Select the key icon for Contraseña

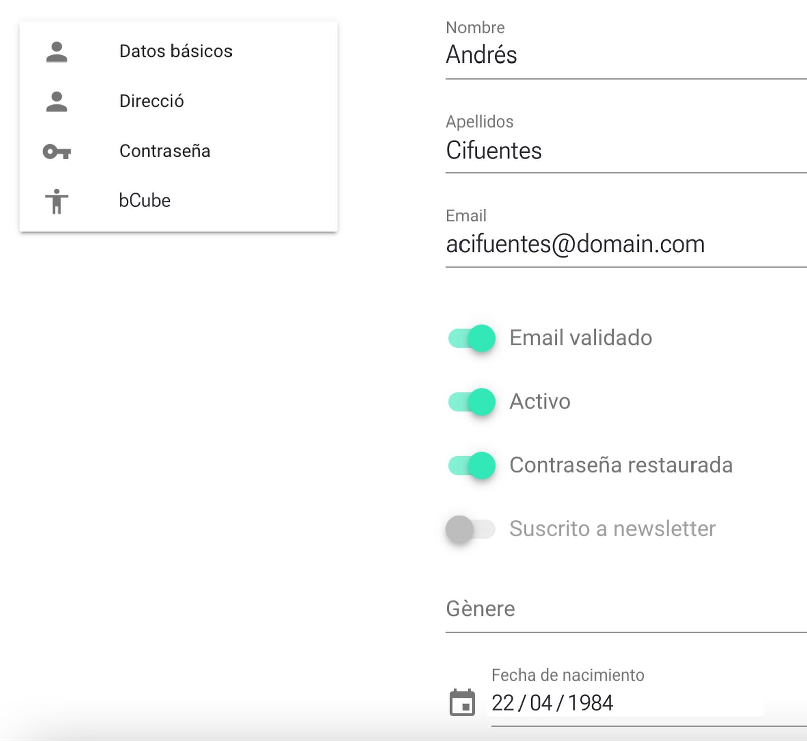click(57, 150)
